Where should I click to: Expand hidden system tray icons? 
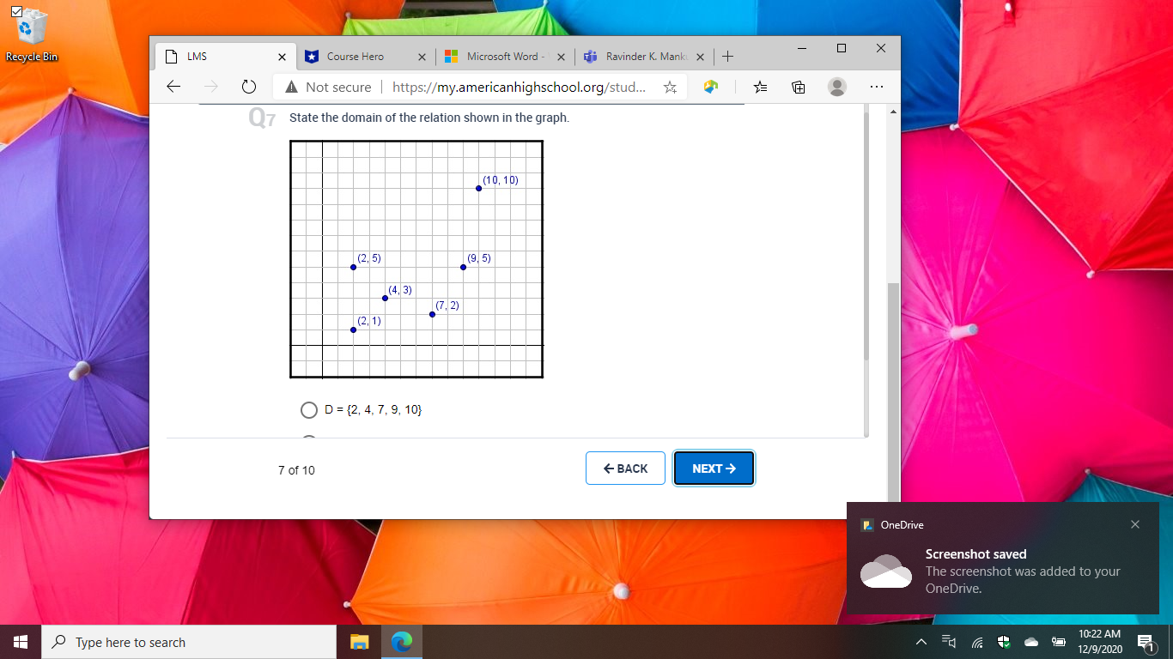click(921, 642)
